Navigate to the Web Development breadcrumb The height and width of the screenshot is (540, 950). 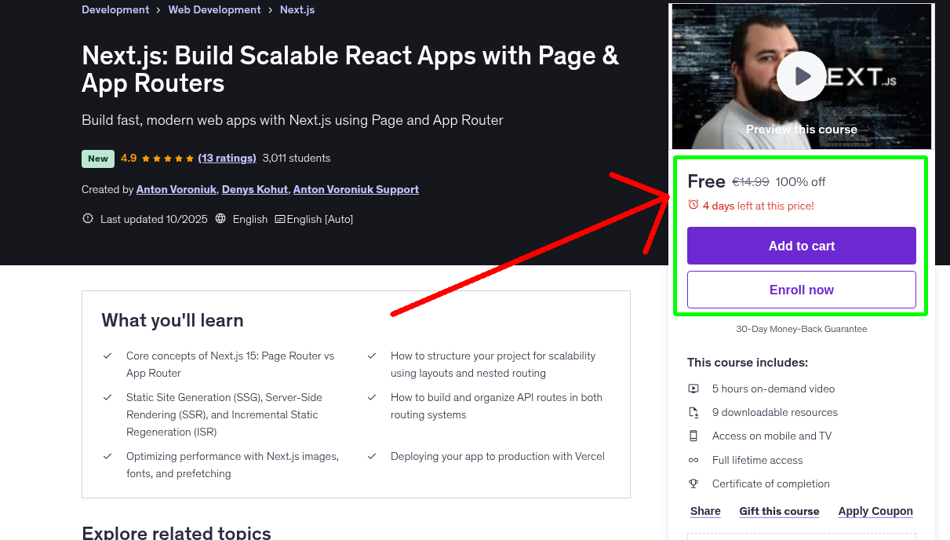[x=214, y=9]
